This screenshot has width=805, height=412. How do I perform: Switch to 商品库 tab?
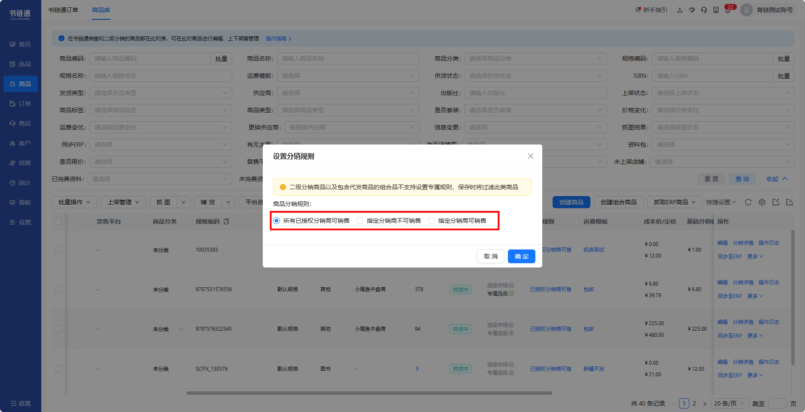pos(101,10)
